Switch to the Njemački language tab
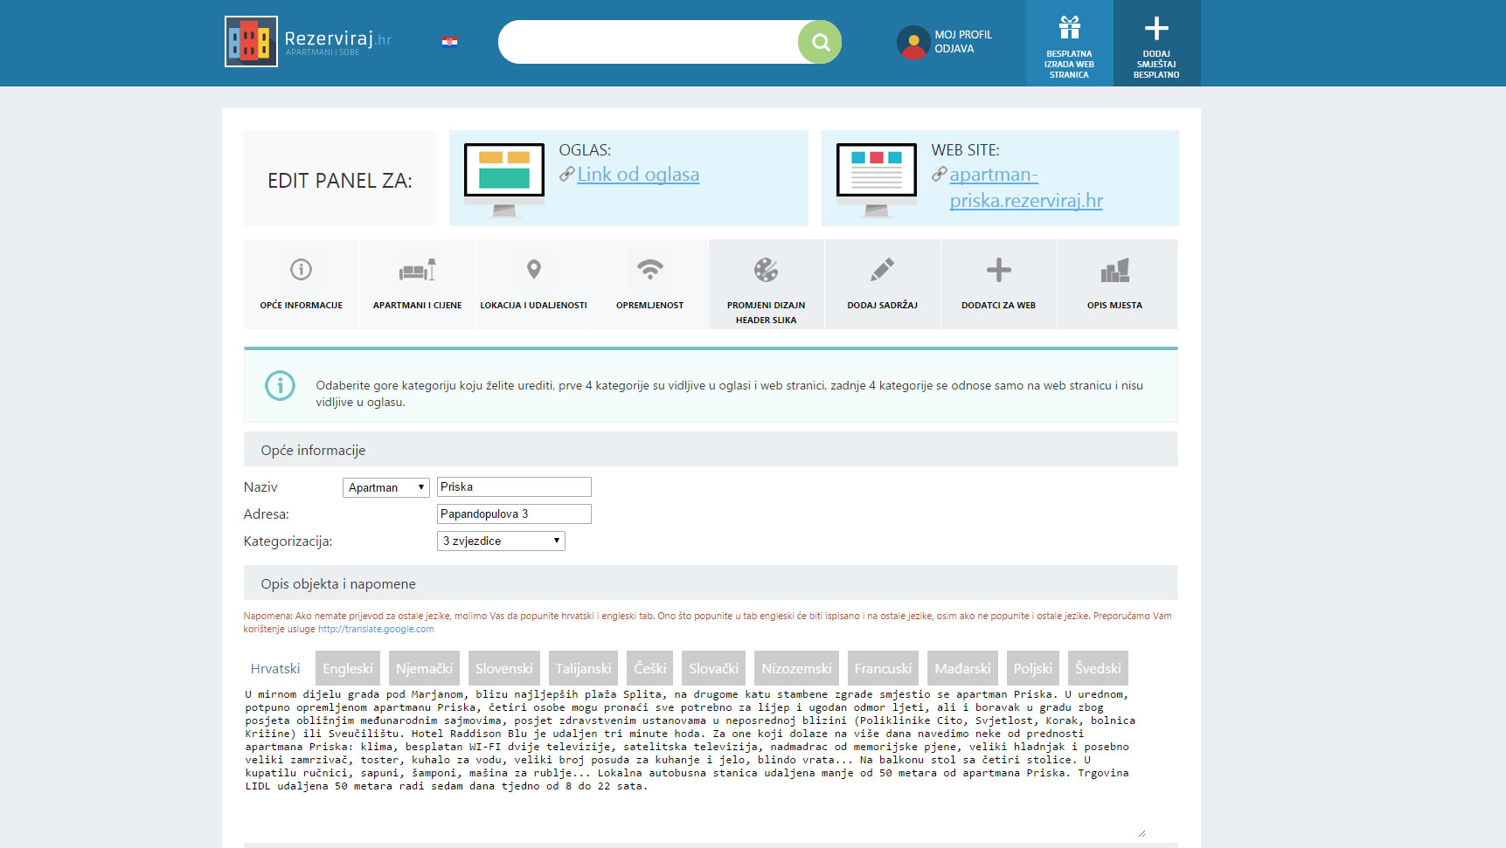1506x848 pixels. [x=424, y=668]
